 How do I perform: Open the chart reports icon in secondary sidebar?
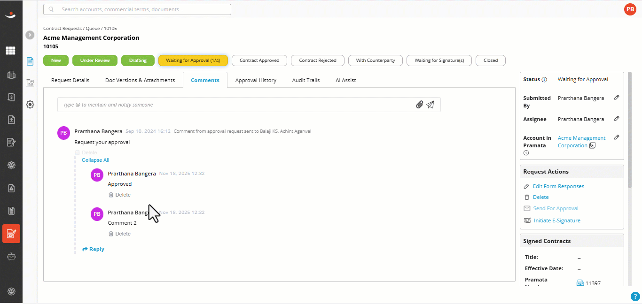click(30, 83)
